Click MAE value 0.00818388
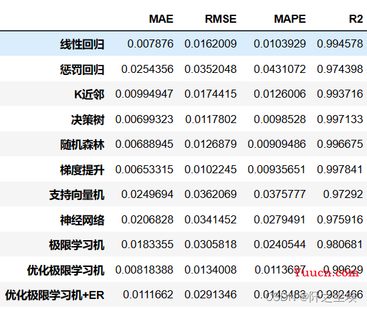 144,270
